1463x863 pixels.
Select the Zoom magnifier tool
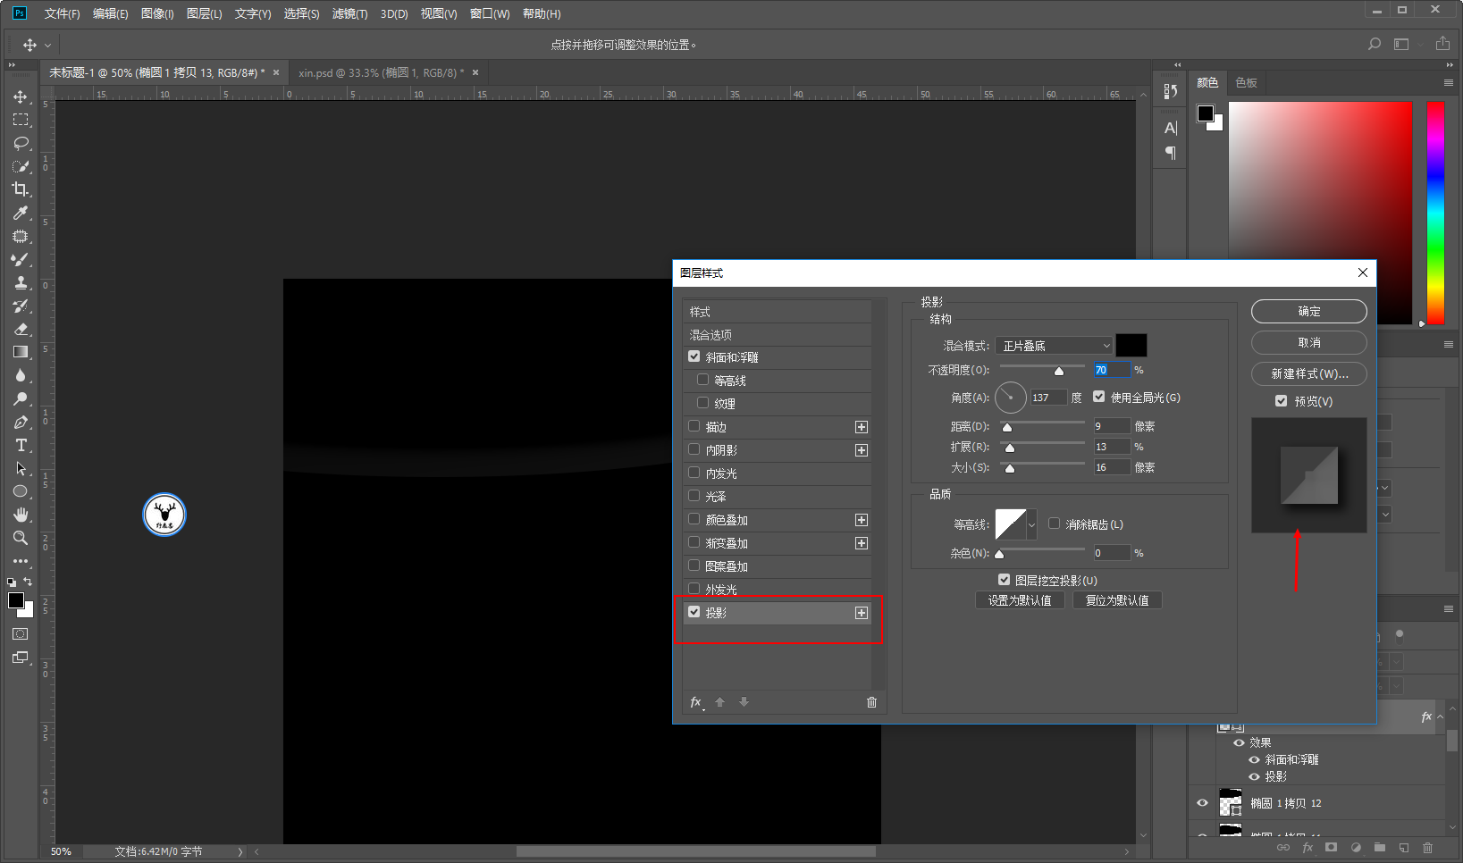21,538
